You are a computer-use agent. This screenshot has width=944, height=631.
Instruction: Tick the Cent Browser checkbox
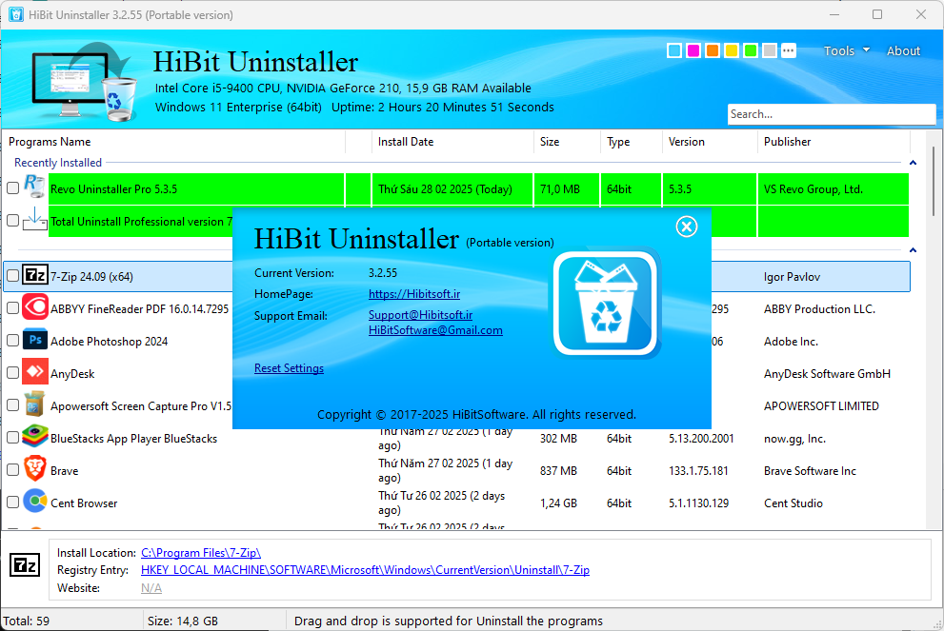tap(12, 503)
